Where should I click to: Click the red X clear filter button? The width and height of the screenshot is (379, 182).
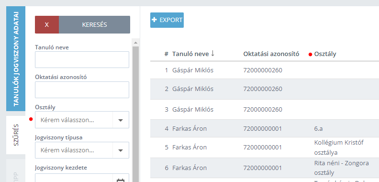click(47, 25)
